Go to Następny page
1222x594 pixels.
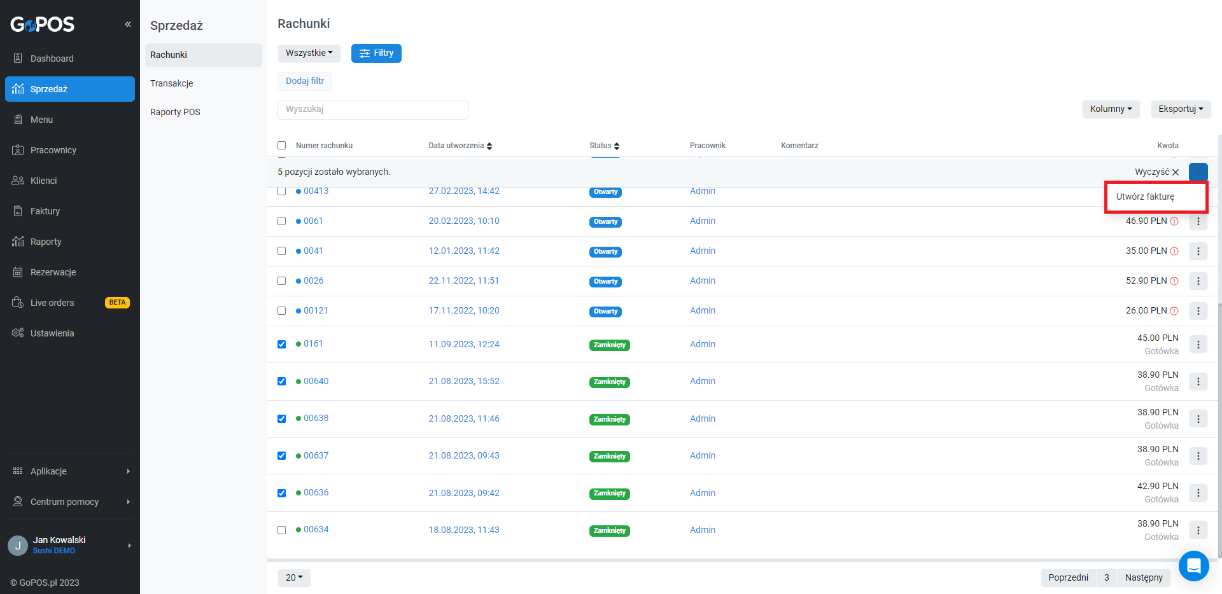tap(1144, 577)
